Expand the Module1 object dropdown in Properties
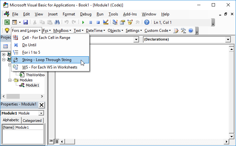The height and width of the screenshot is (146, 236). pyautogui.click(x=41, y=113)
